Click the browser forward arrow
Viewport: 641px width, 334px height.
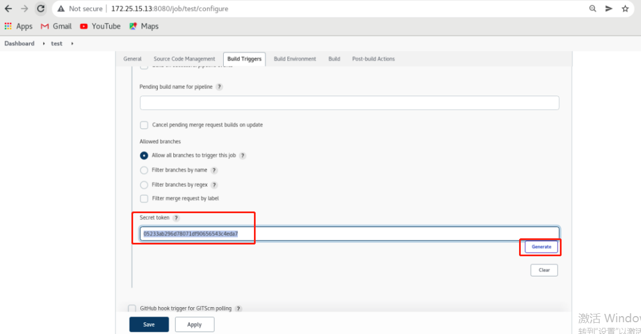click(25, 8)
